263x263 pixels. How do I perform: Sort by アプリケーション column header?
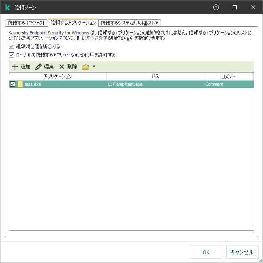[x=58, y=76]
